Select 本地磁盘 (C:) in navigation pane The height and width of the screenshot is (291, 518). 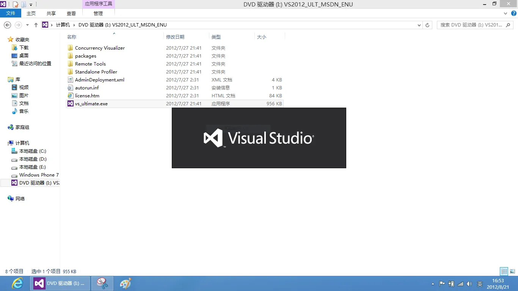tap(33, 151)
